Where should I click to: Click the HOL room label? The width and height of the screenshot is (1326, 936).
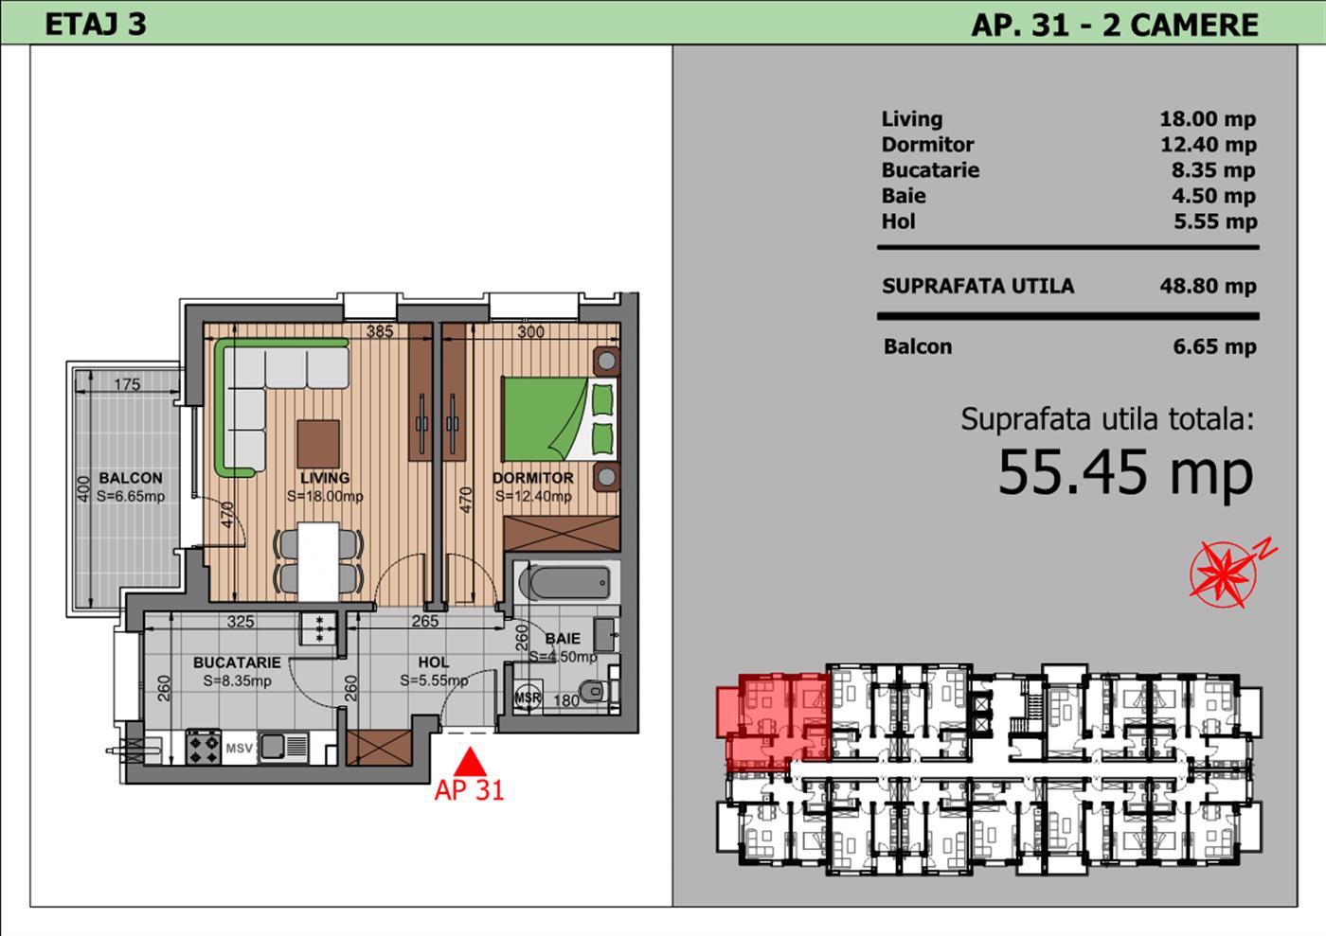(433, 662)
